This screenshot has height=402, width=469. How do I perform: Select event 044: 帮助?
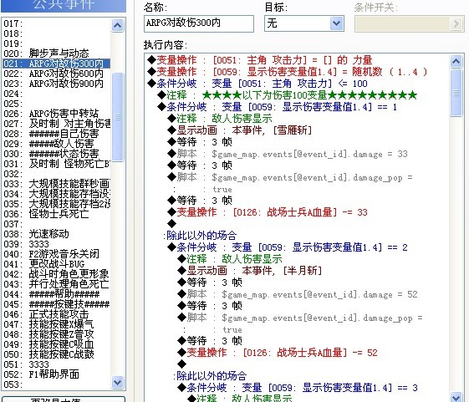pos(57,294)
